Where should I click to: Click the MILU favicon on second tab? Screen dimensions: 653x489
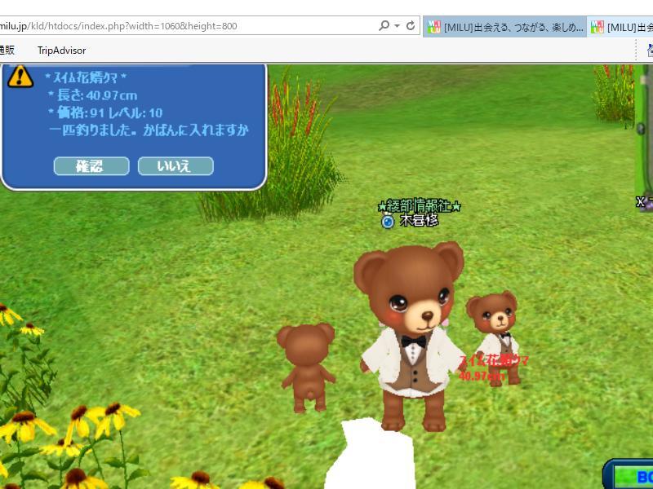pyautogui.click(x=596, y=27)
